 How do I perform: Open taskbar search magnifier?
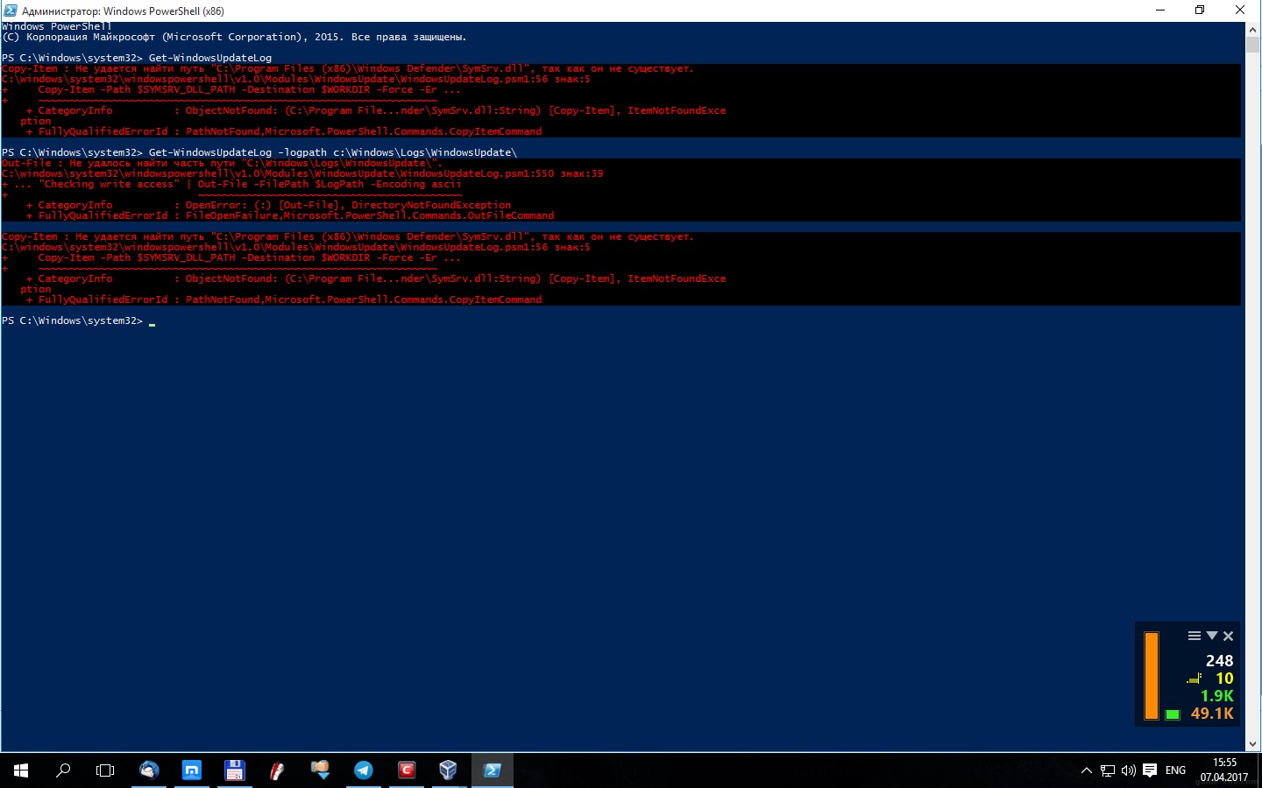point(63,770)
